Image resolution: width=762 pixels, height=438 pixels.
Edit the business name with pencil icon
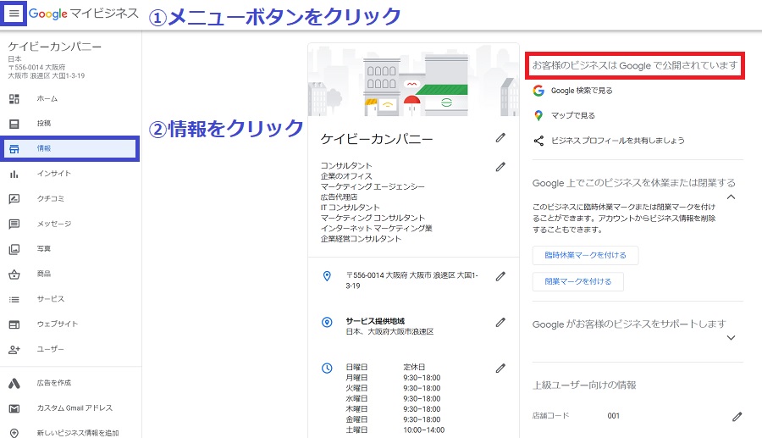[x=500, y=137]
